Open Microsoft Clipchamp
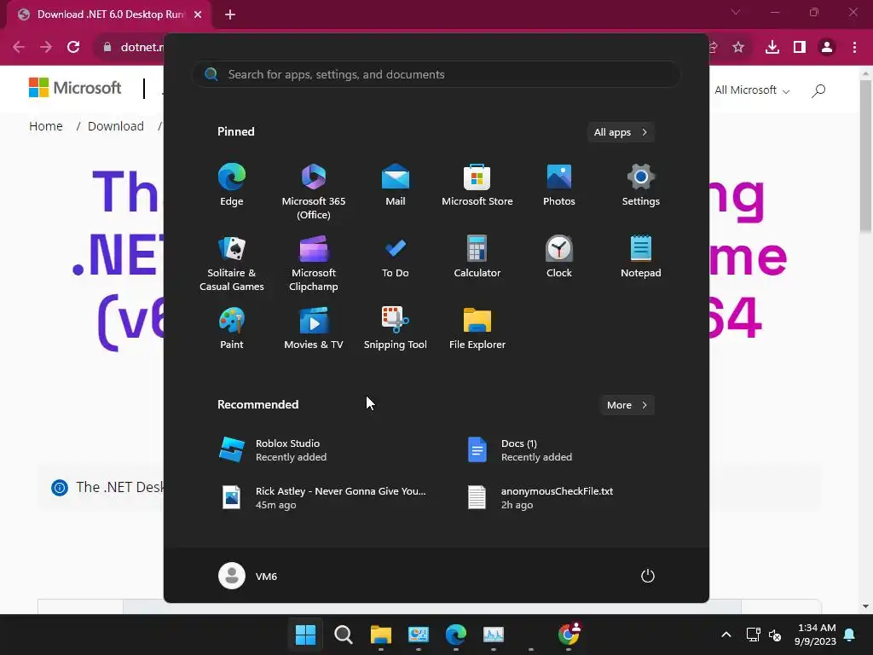The image size is (873, 655). pos(314,264)
